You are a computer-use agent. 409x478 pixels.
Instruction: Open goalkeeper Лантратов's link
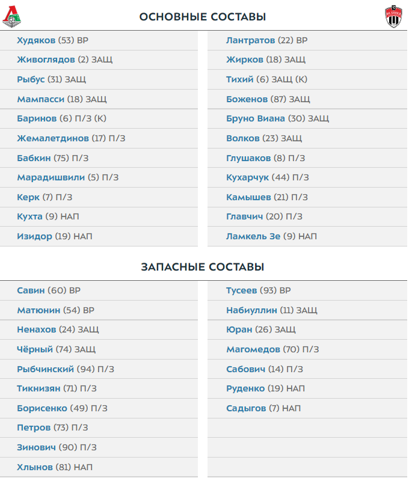[x=251, y=40]
